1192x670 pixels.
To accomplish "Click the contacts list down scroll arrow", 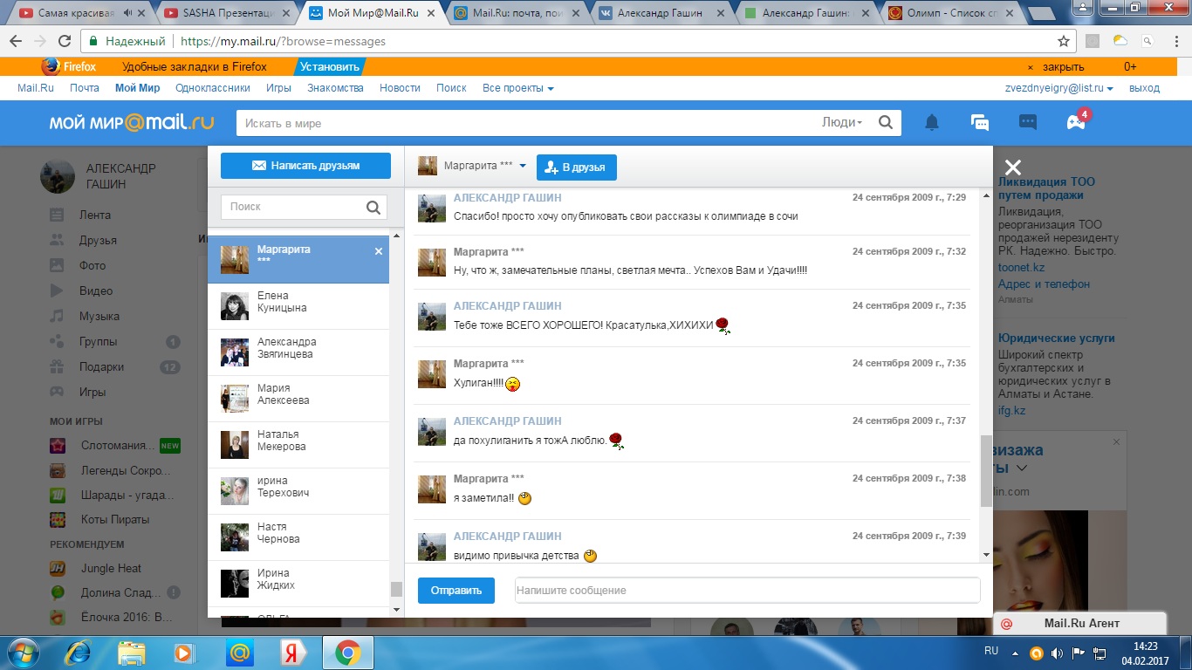I will pyautogui.click(x=396, y=611).
